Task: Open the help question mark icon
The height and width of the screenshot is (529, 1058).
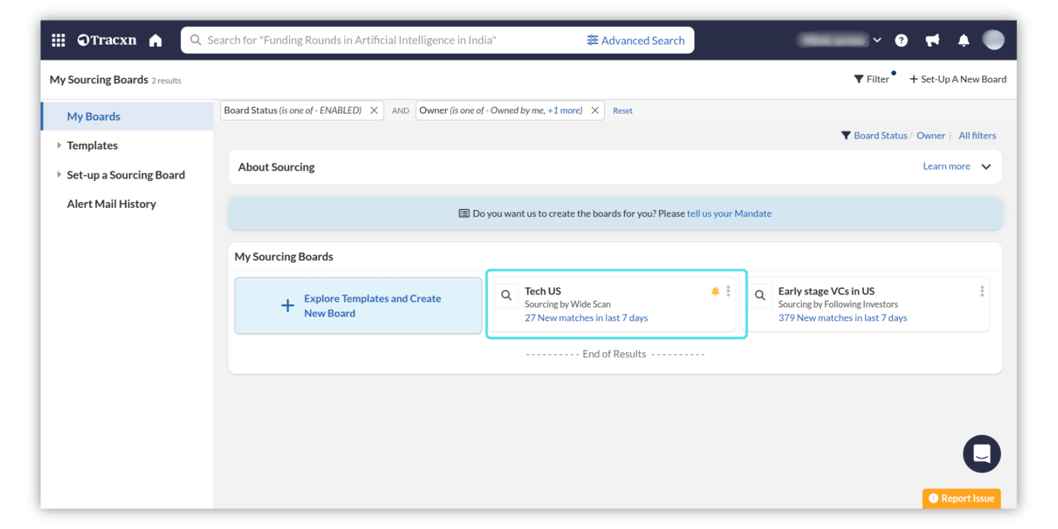Action: pos(901,40)
